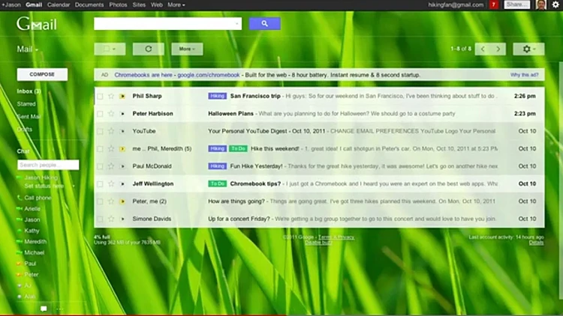Screen dimensions: 563x316
Task: Open the search options arrow in search box
Action: click(x=236, y=24)
